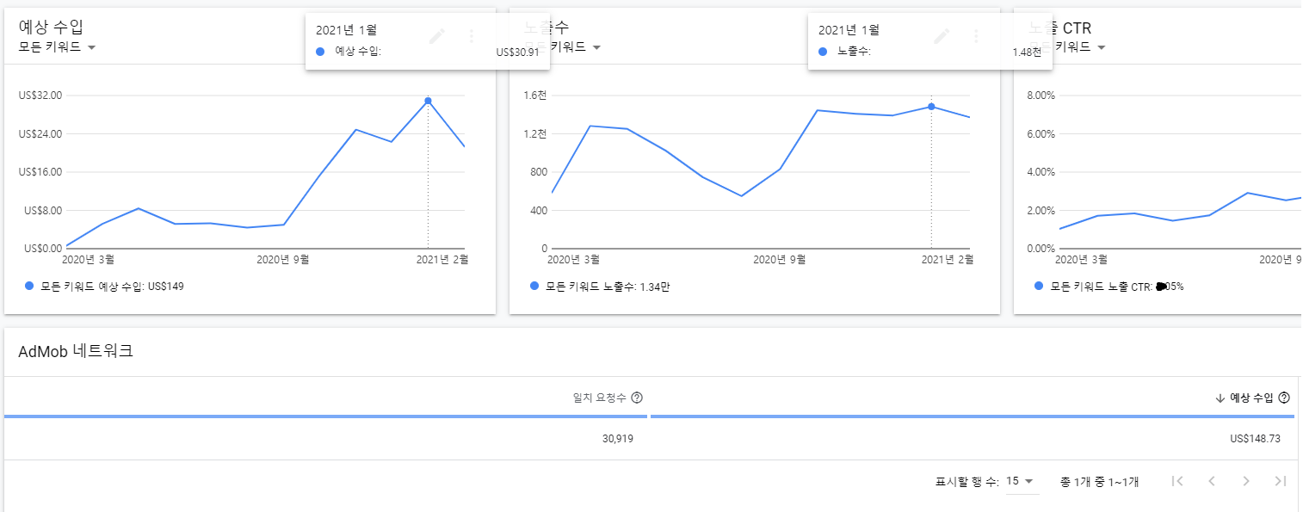Viewport: 1303px width, 512px height.
Task: Click the sort arrow on 예상 수입 column
Action: pos(1220,398)
